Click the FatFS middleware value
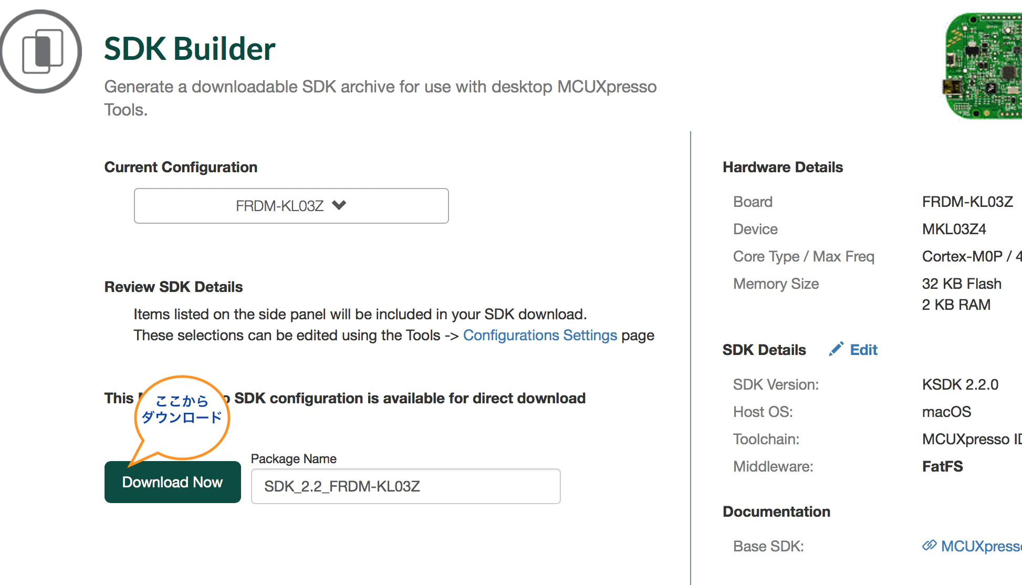The width and height of the screenshot is (1022, 585). (x=942, y=466)
